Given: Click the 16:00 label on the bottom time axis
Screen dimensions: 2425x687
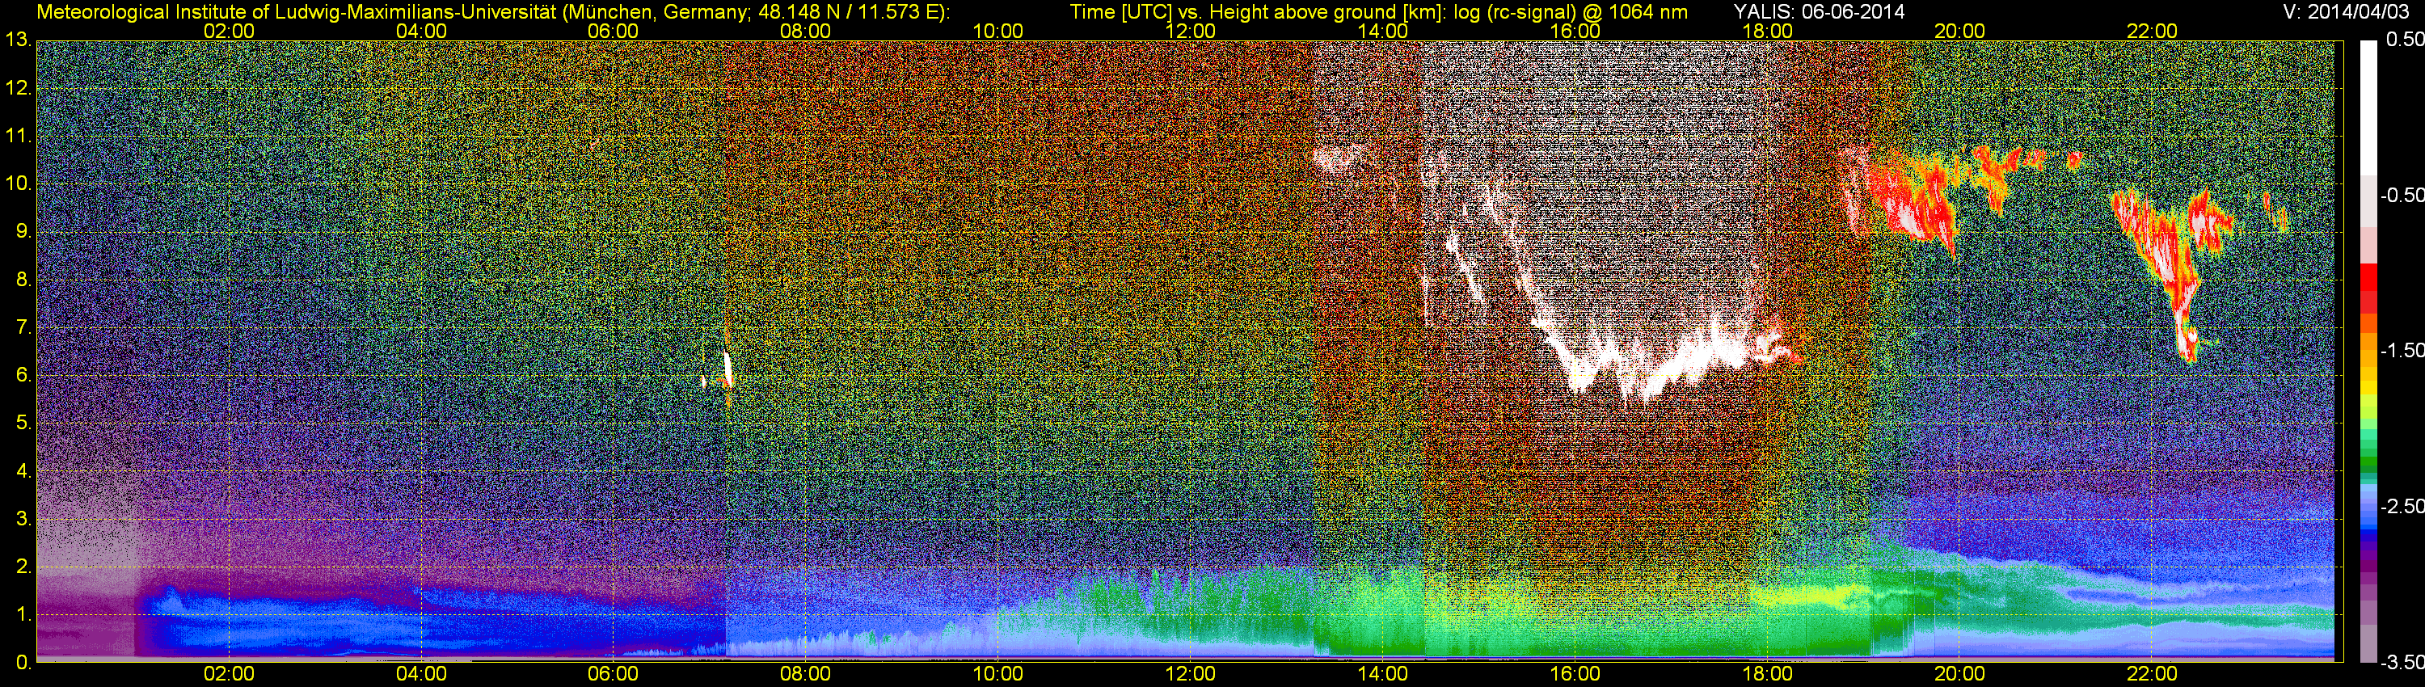Looking at the screenshot, I should pyautogui.click(x=1575, y=675).
